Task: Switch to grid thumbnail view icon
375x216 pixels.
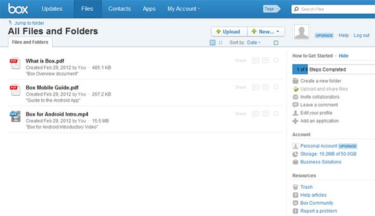Action: point(221,43)
